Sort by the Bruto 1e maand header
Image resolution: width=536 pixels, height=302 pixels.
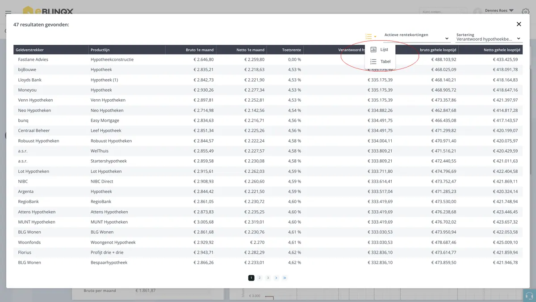(x=191, y=50)
